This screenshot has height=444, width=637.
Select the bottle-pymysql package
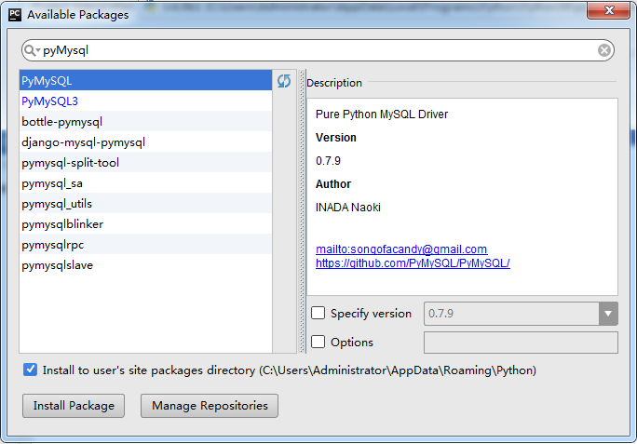click(x=145, y=121)
